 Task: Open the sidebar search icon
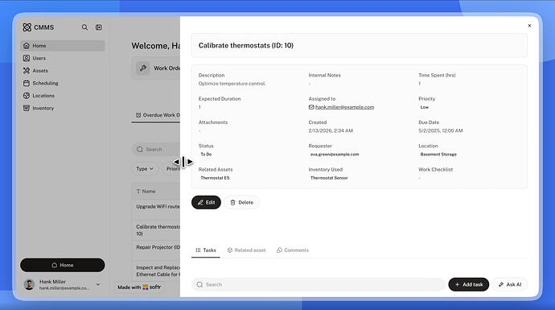click(x=84, y=27)
